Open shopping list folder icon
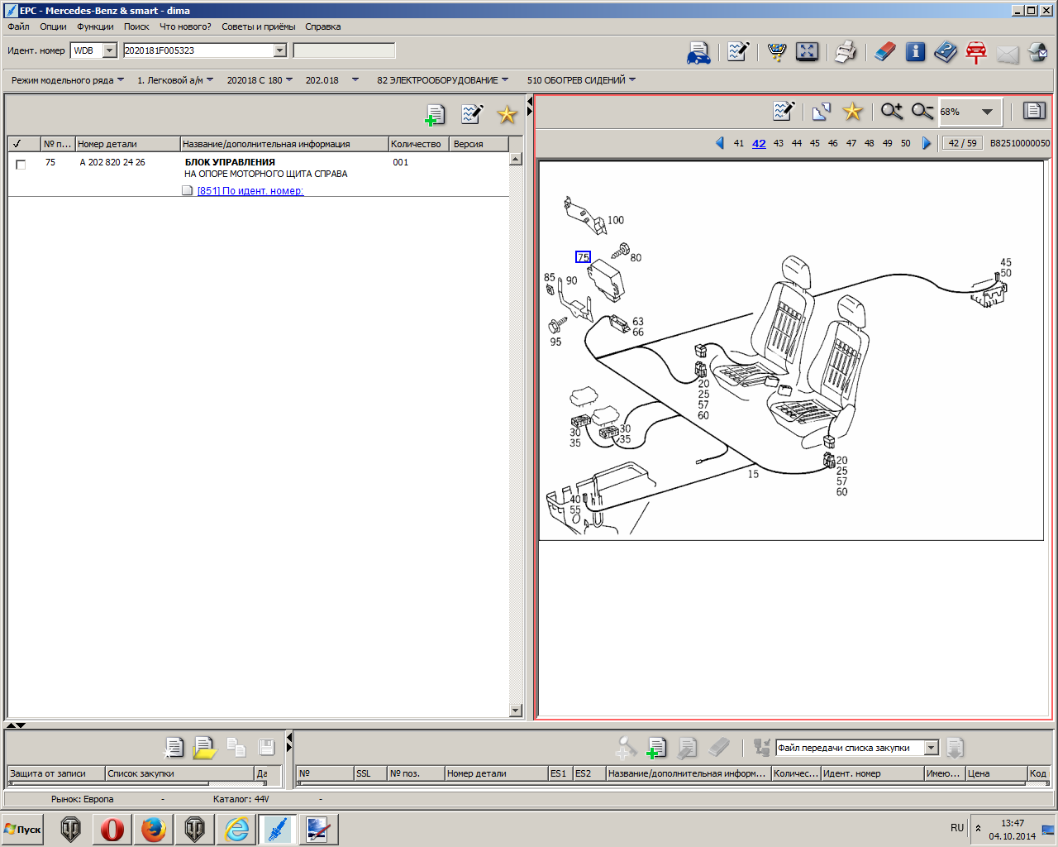This screenshot has width=1058, height=847. click(x=204, y=748)
